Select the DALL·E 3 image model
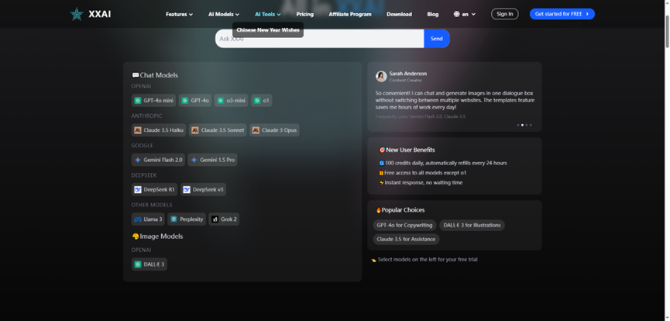This screenshot has height=321, width=670. click(149, 264)
